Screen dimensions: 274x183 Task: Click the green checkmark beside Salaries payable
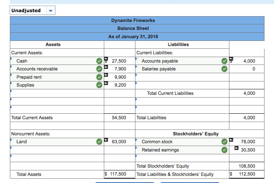(x=224, y=69)
